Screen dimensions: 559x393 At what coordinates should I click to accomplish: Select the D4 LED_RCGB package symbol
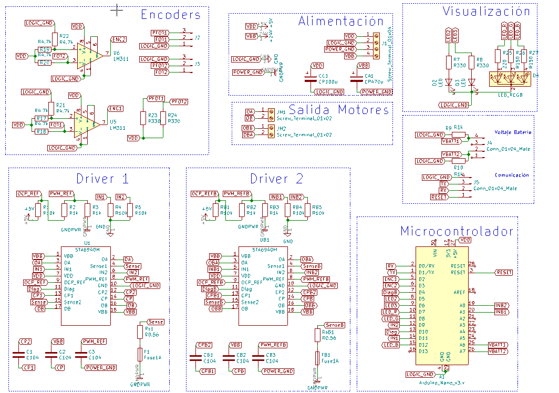(510, 79)
